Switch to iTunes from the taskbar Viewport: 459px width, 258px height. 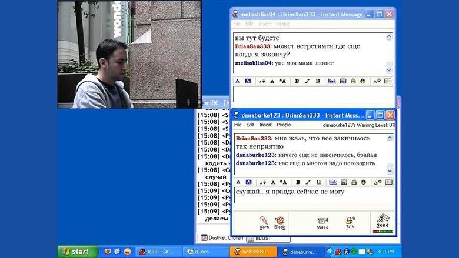(x=205, y=252)
